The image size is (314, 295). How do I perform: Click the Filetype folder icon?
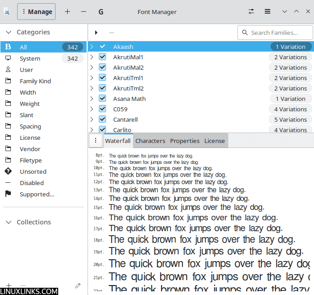click(8, 160)
